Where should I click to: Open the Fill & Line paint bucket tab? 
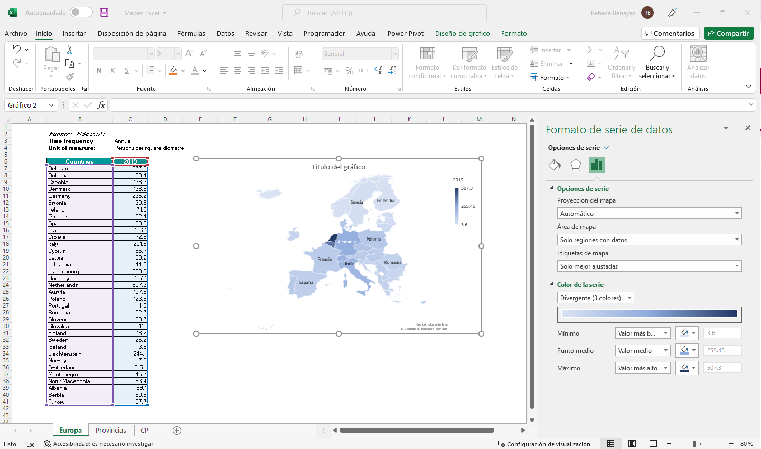point(555,165)
